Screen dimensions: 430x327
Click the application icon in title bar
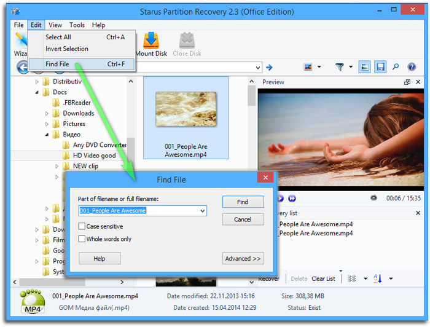15,12
